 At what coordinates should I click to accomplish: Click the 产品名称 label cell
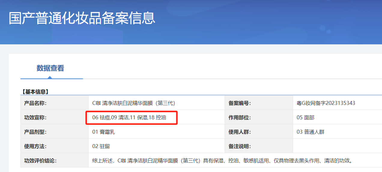click(x=35, y=103)
